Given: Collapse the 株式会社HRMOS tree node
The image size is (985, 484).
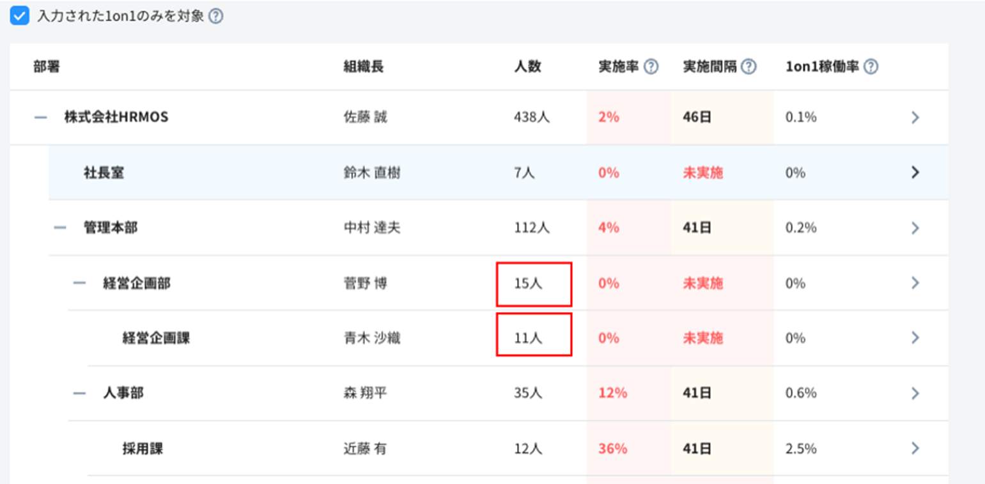Looking at the screenshot, I should tap(40, 118).
